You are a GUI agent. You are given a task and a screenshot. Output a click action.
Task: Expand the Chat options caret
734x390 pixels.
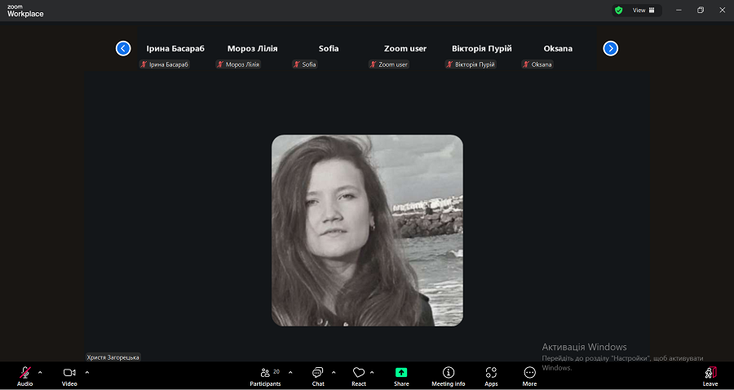click(334, 373)
